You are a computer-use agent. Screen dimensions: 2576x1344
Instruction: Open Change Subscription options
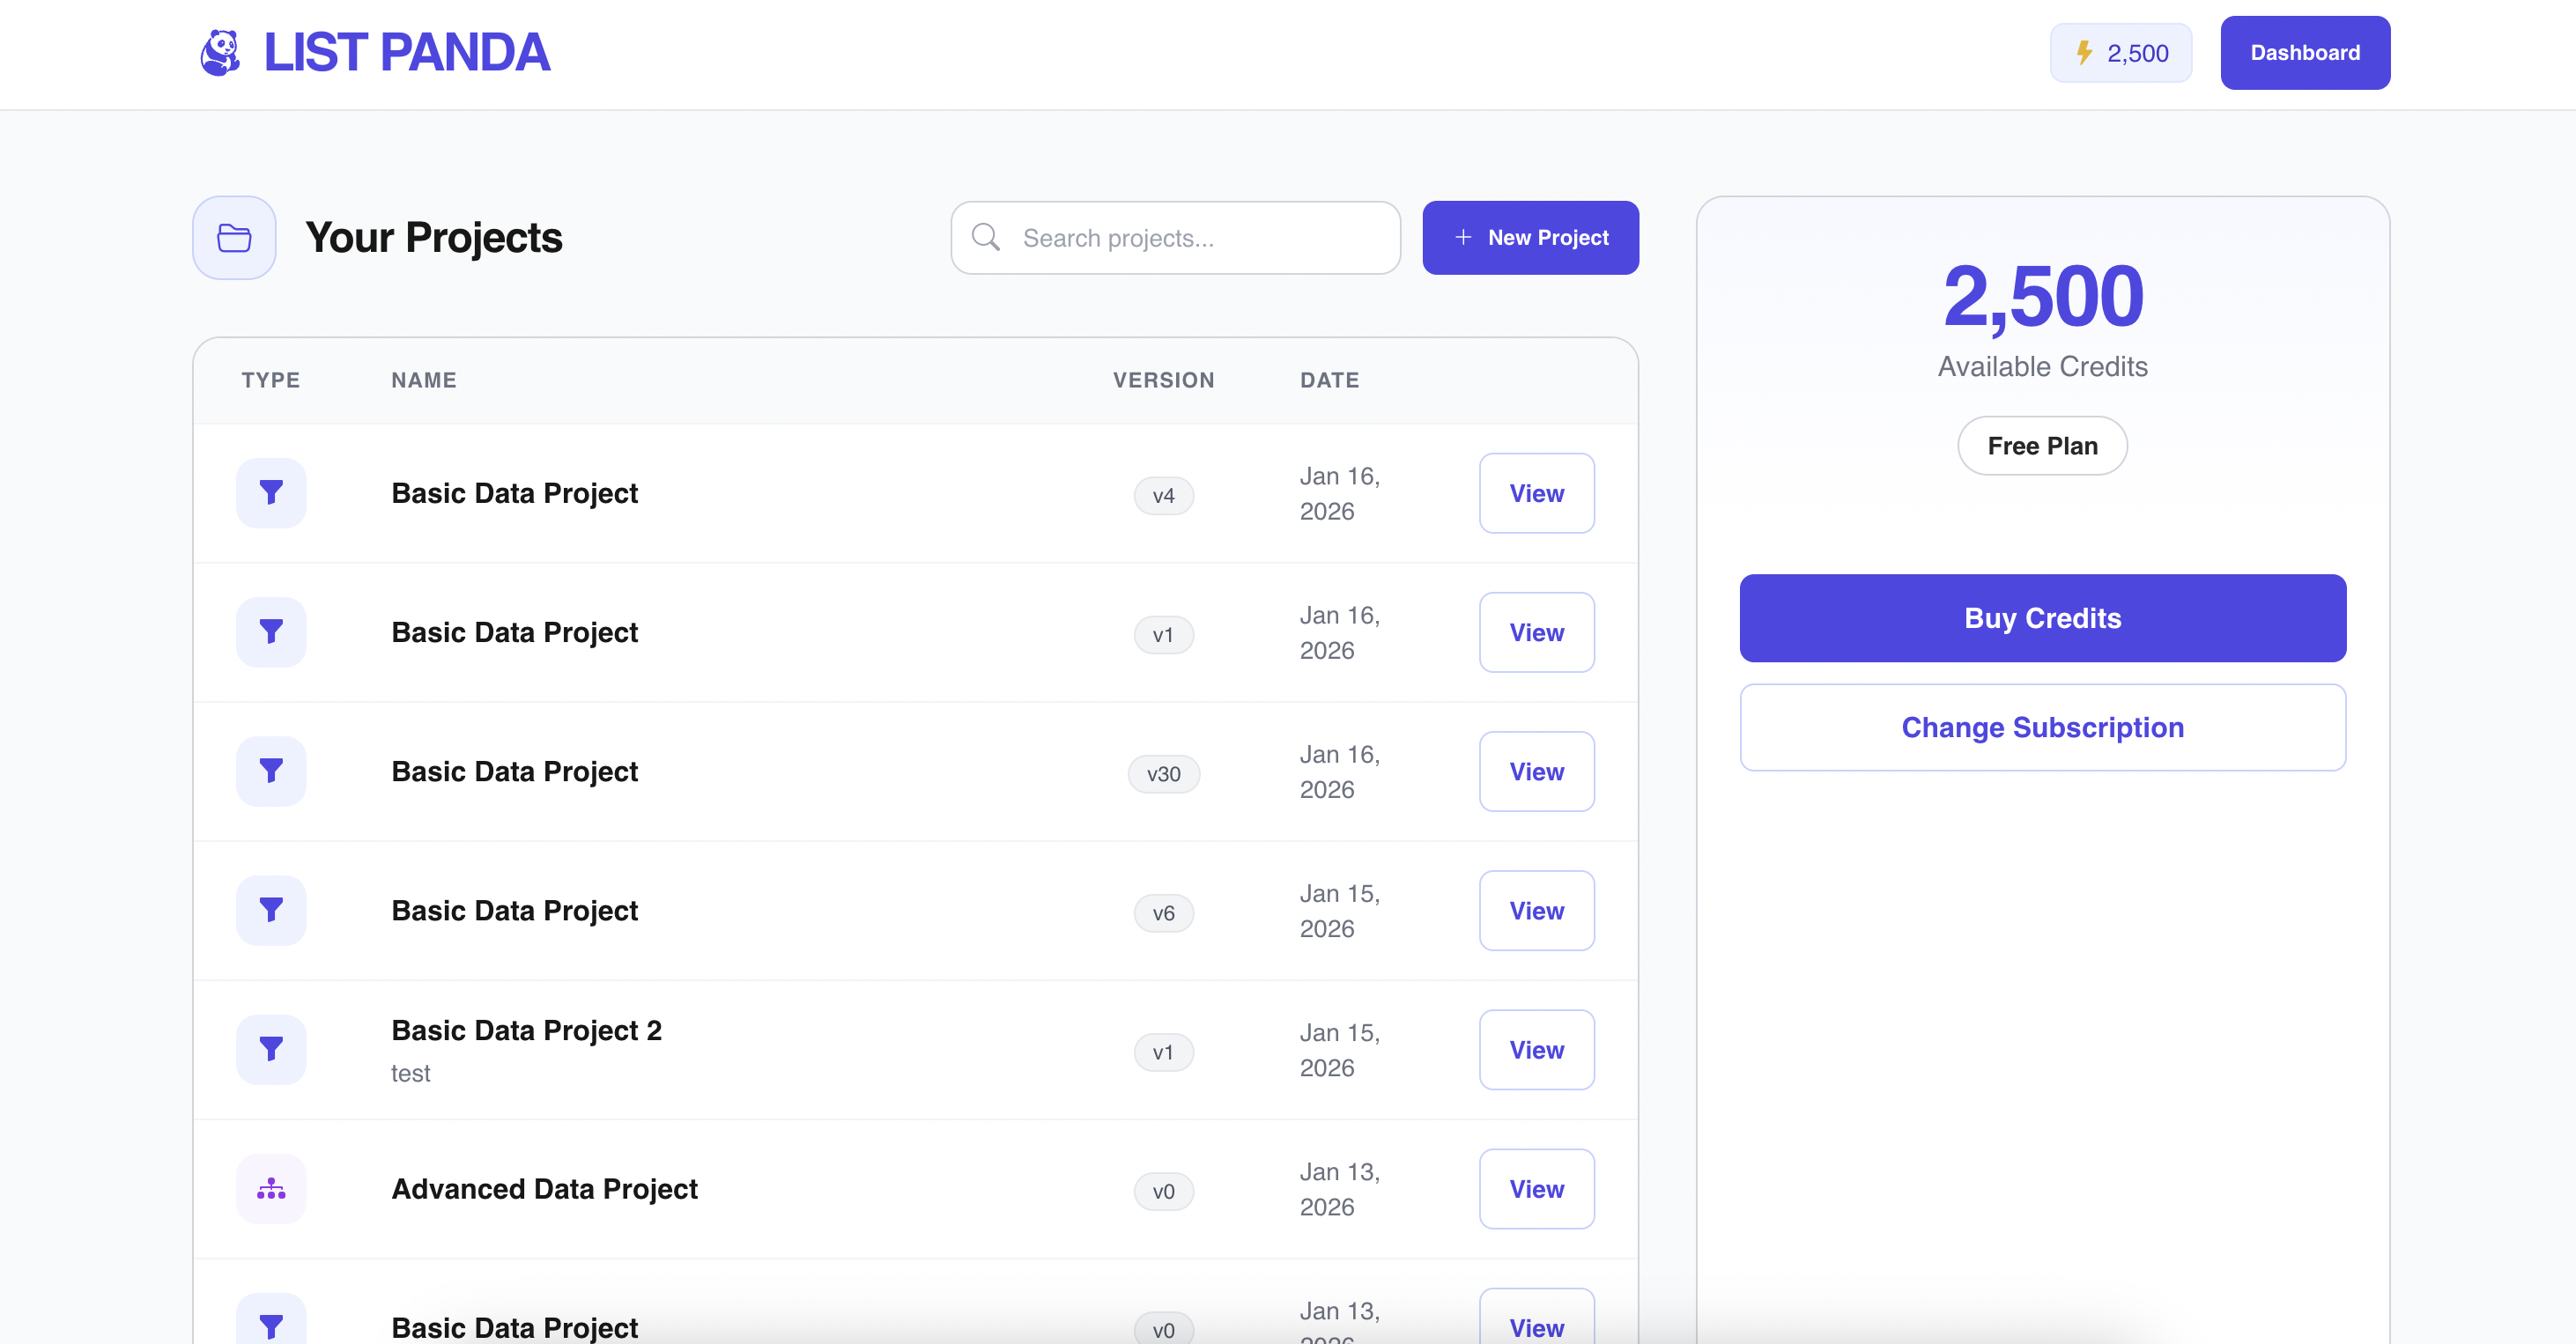pos(2042,728)
